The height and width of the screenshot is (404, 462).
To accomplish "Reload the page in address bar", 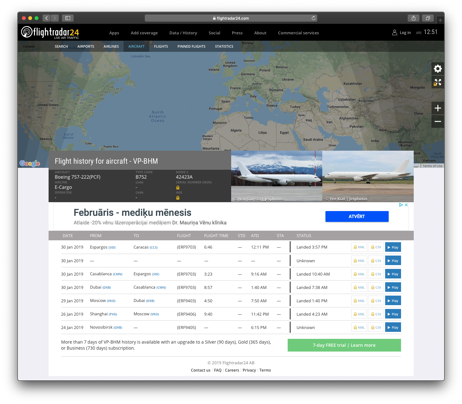I will [x=313, y=18].
